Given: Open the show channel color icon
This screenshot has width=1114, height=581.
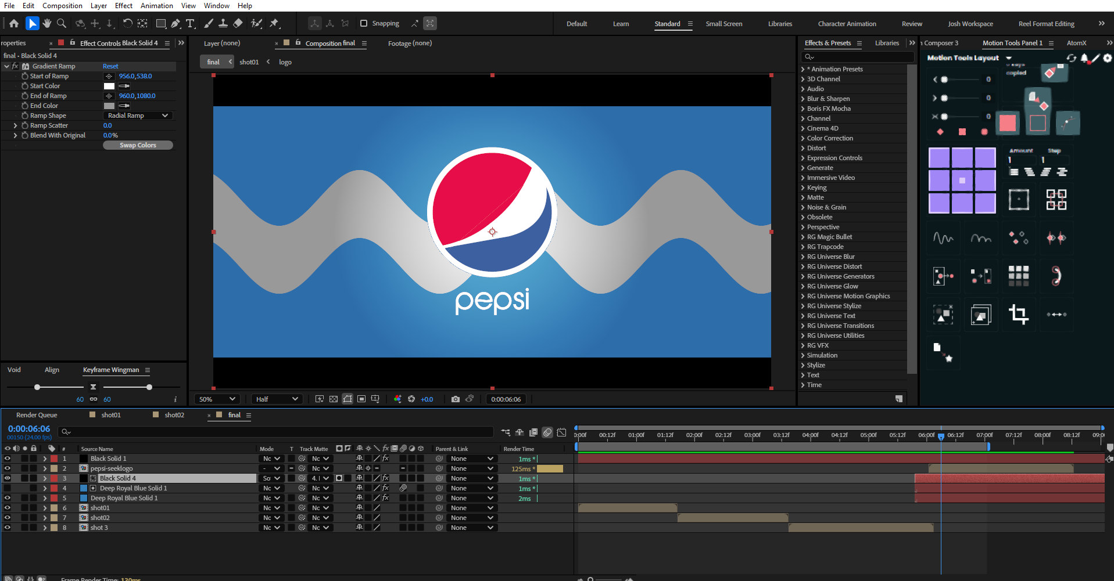Looking at the screenshot, I should 397,399.
